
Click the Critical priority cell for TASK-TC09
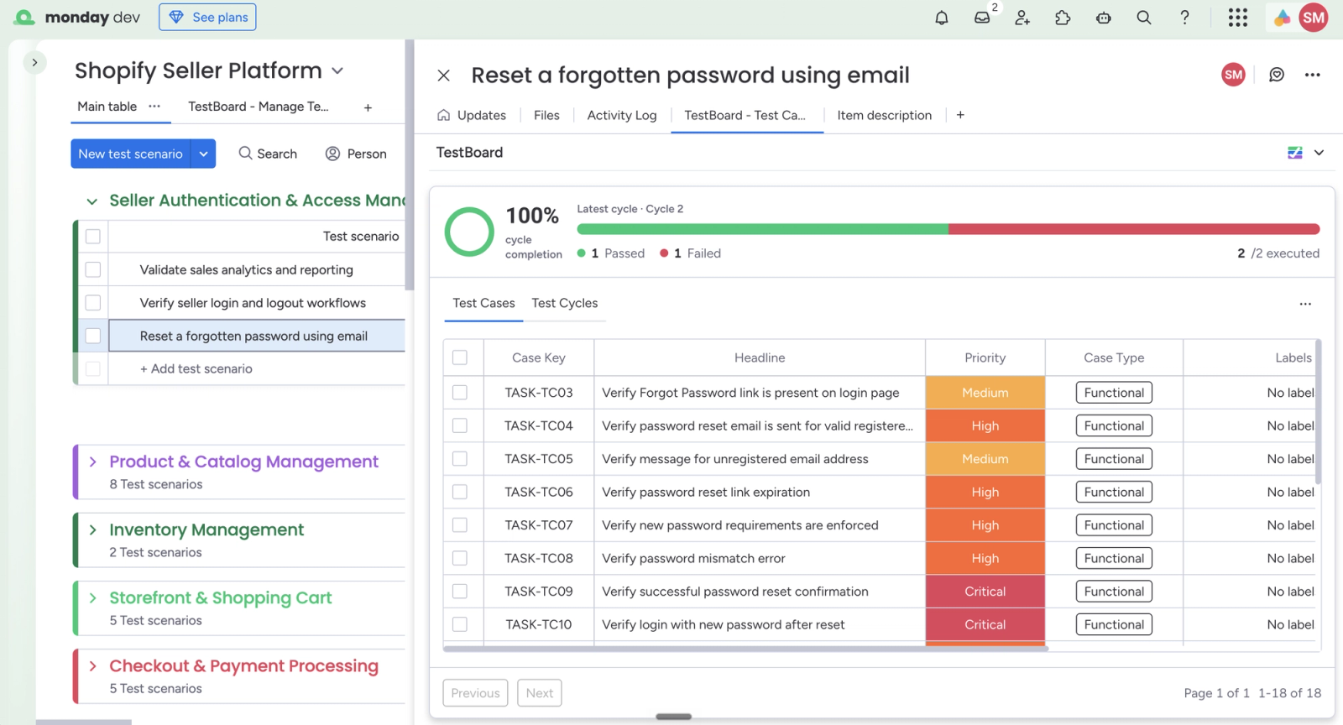(985, 592)
